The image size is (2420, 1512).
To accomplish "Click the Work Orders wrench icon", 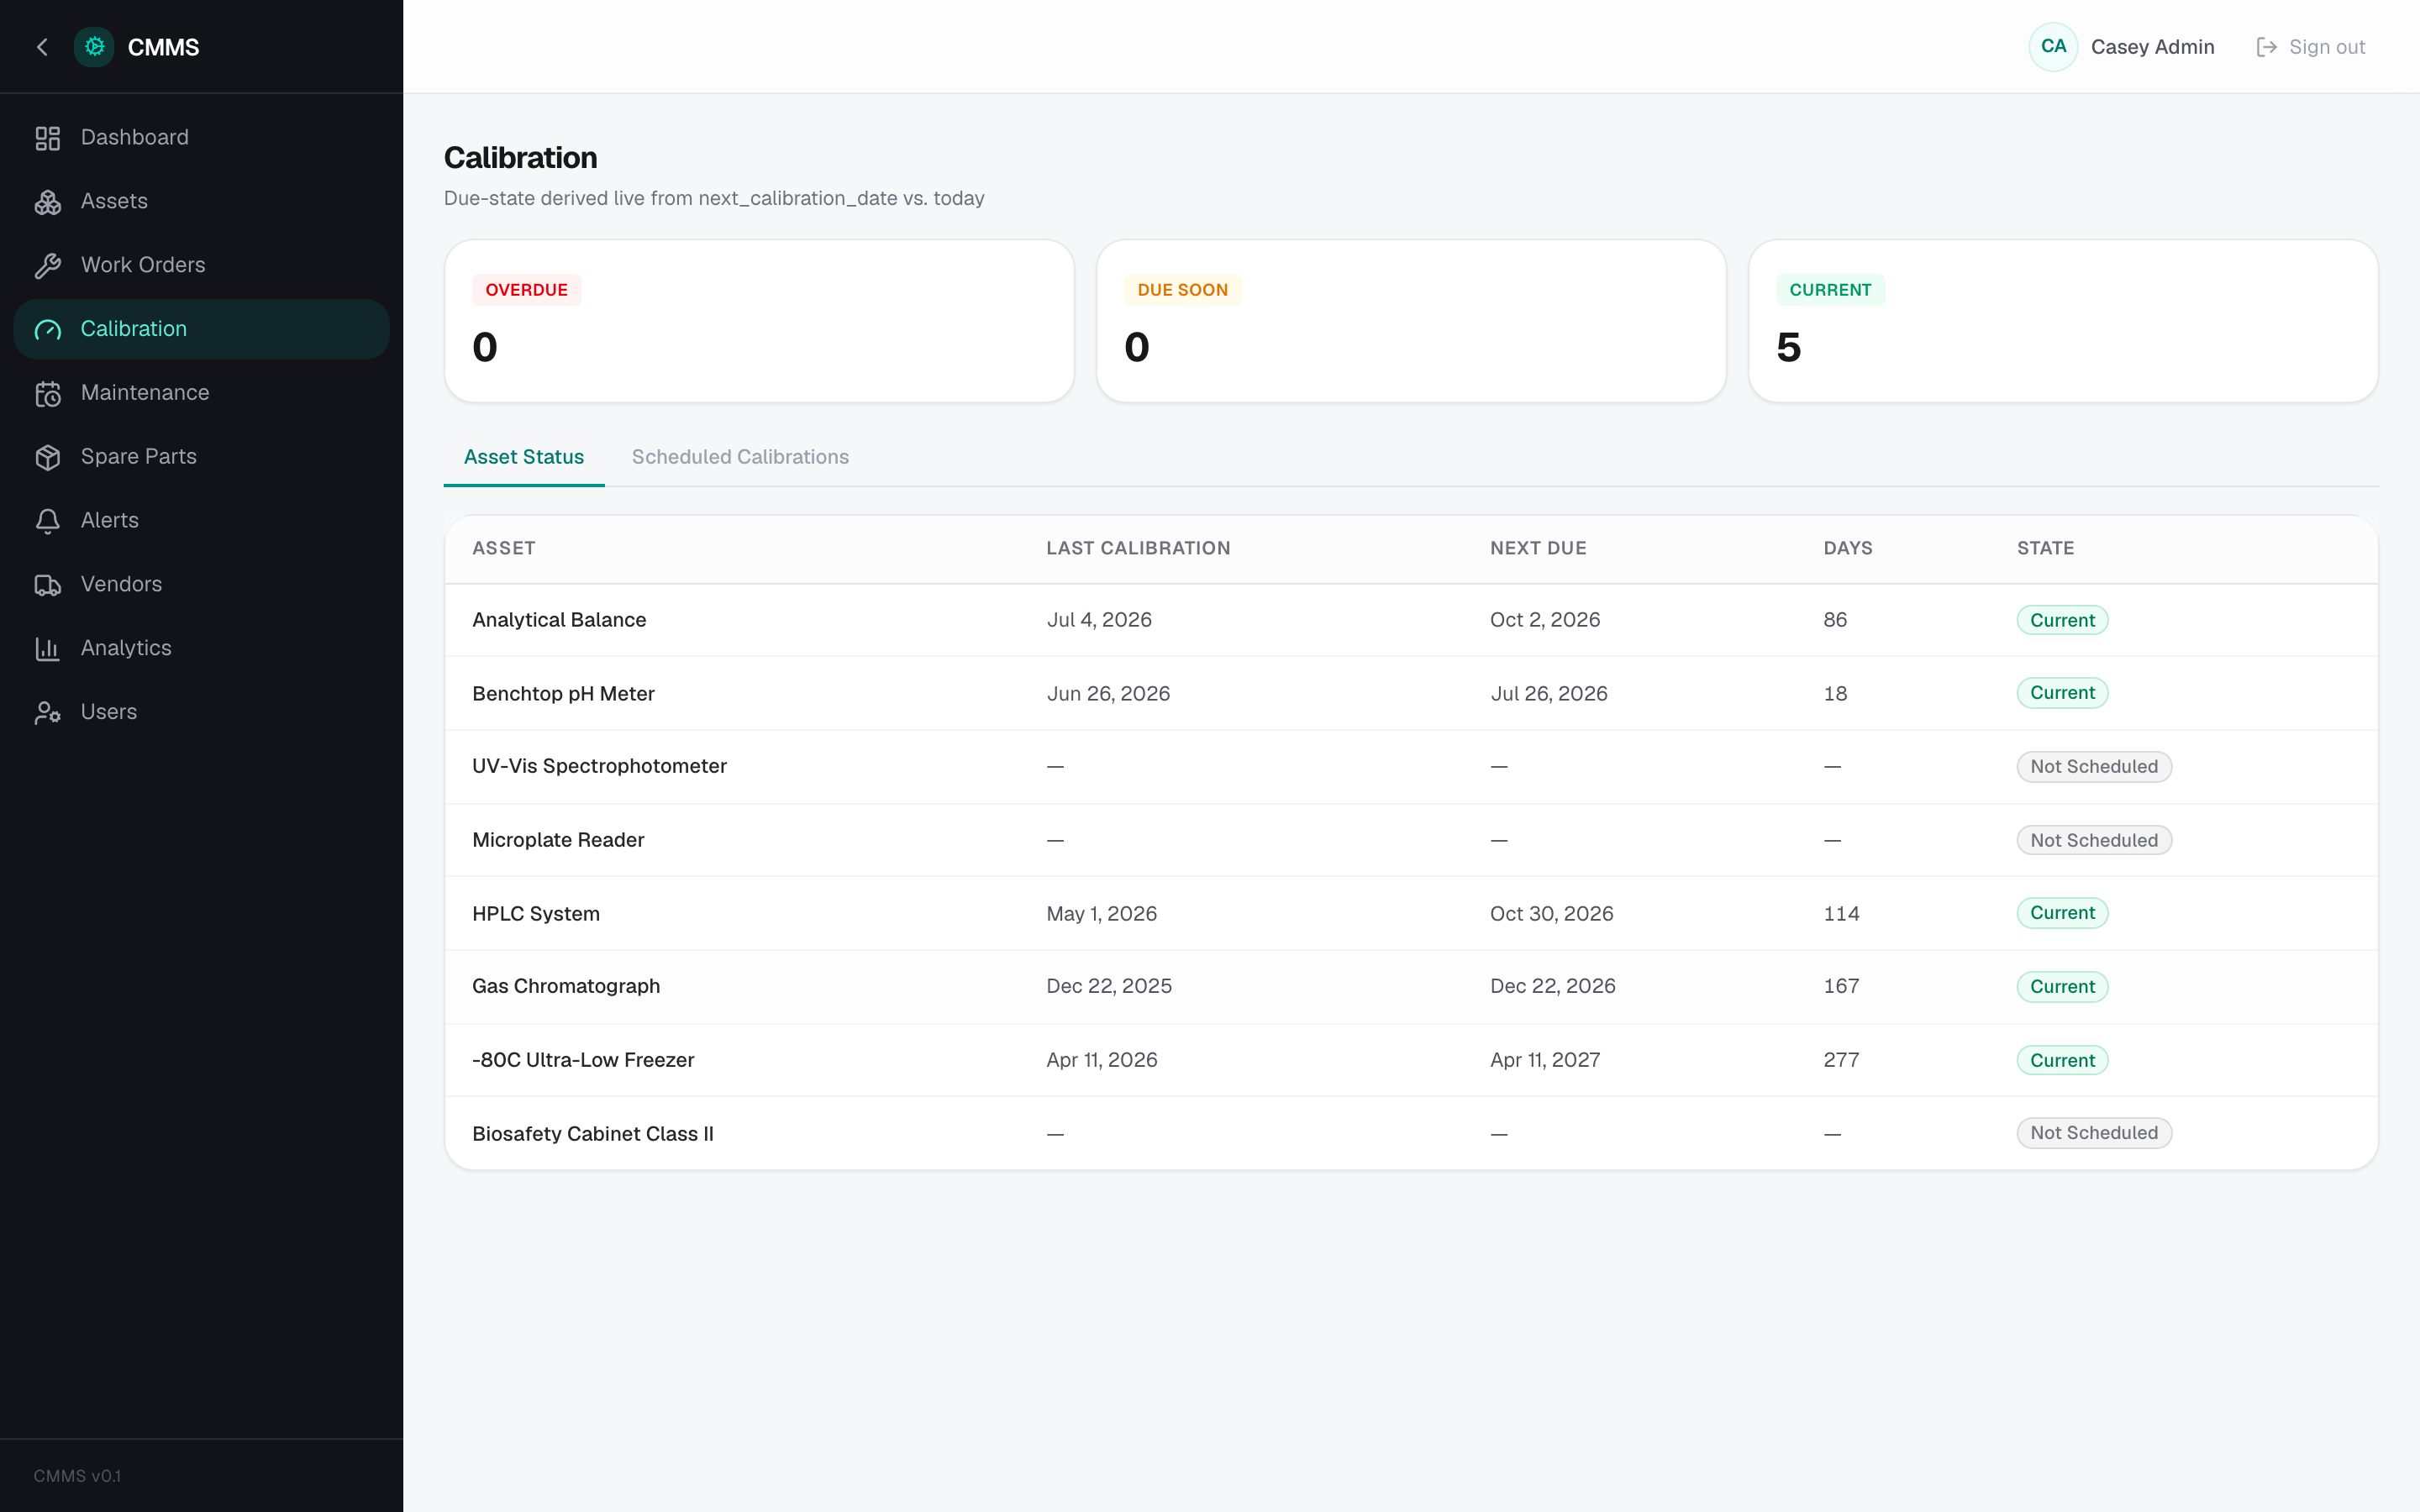I will coord(48,266).
